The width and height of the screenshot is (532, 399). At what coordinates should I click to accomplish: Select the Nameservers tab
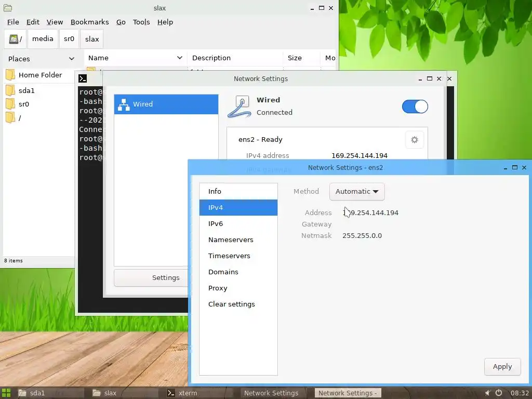point(238,240)
